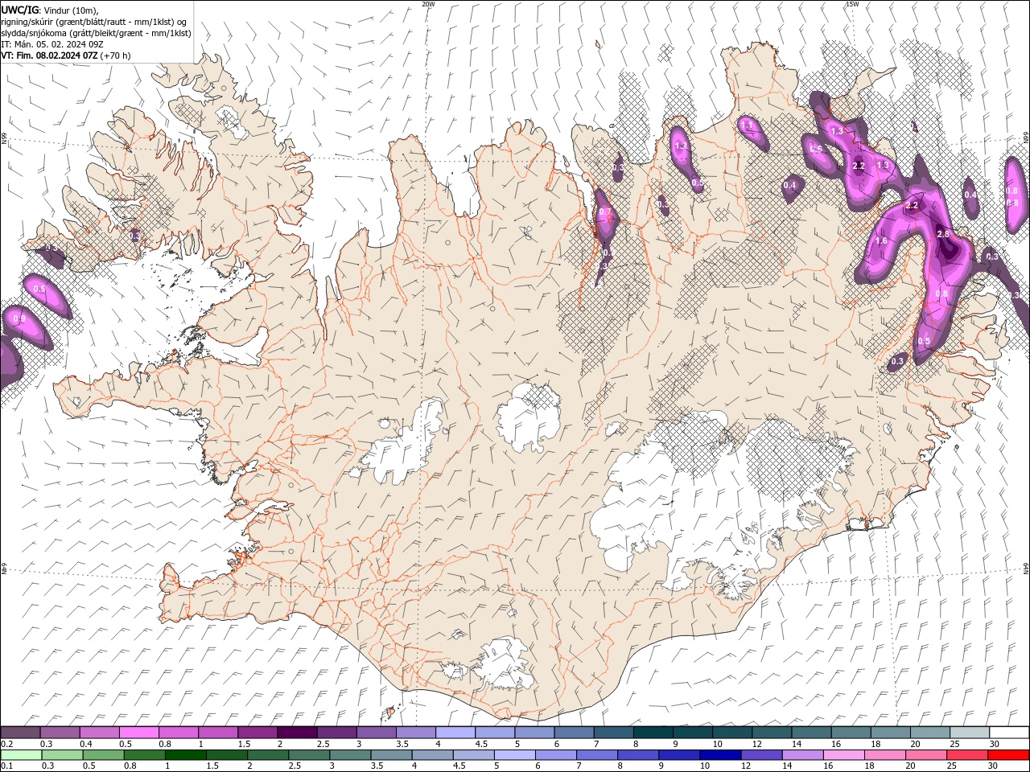This screenshot has width=1030, height=772.
Task: Click the '25' label in the bottom legend row
Action: [950, 766]
